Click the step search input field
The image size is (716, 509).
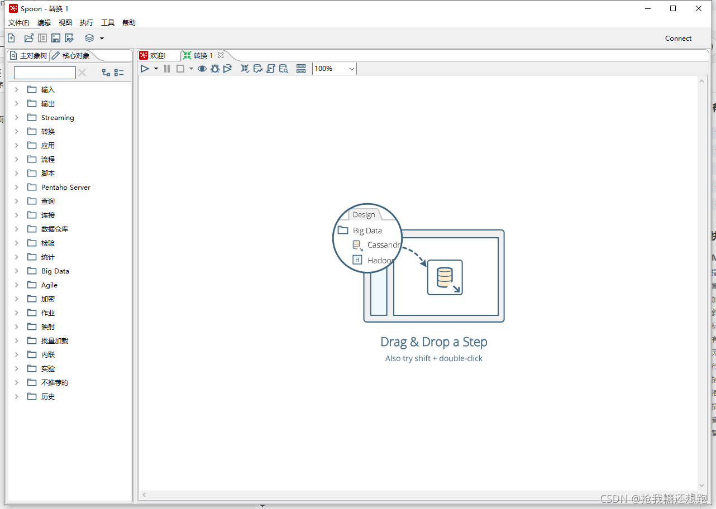tap(45, 73)
